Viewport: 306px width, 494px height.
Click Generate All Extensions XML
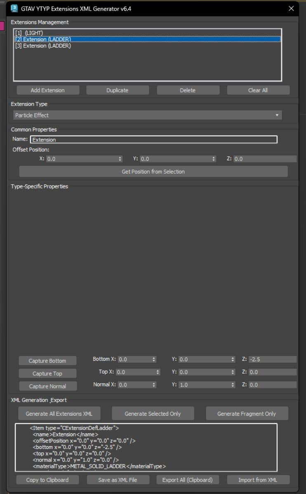[59, 414]
